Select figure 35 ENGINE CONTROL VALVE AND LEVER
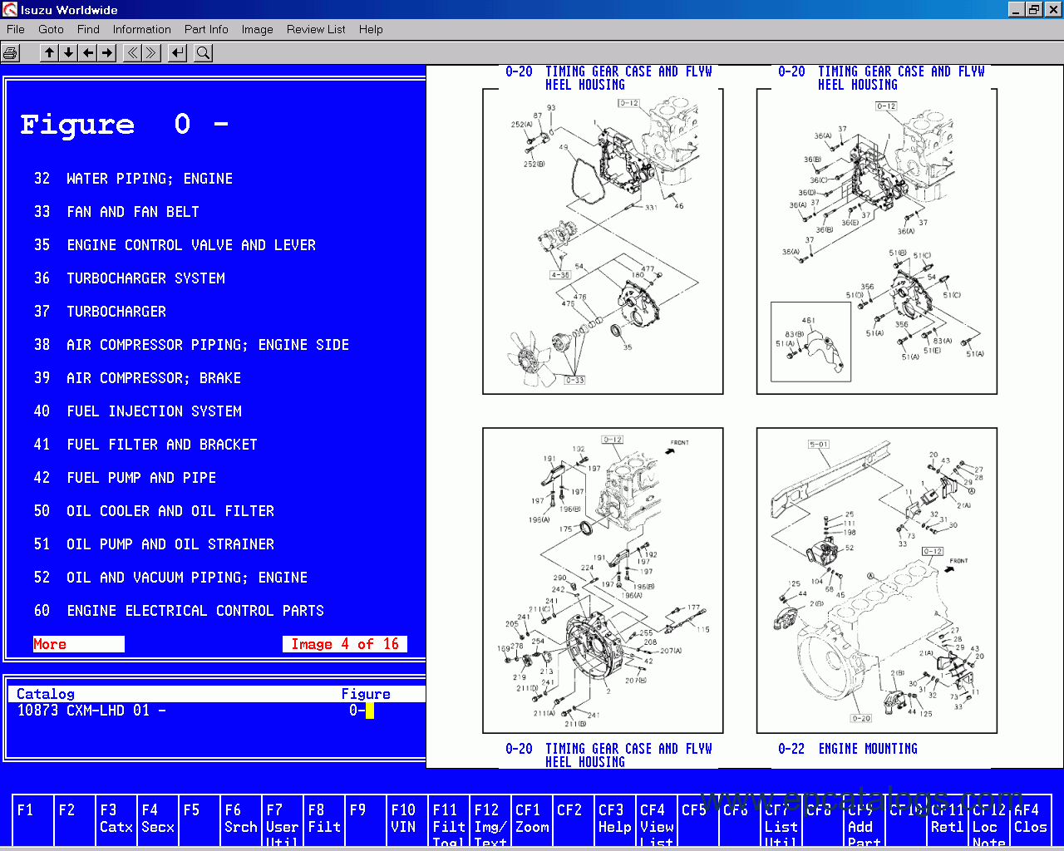Image resolution: width=1064 pixels, height=851 pixels. click(175, 245)
